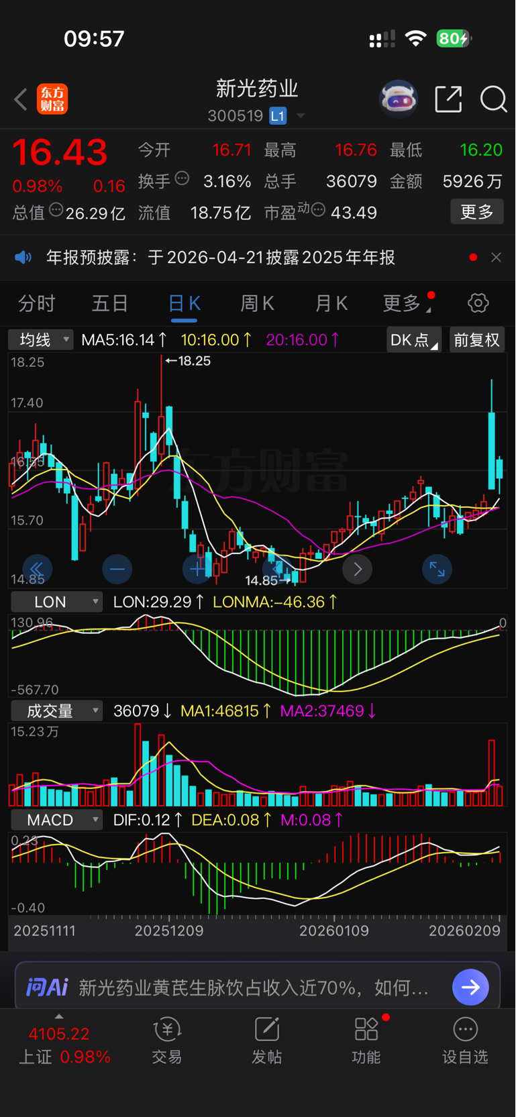Zoom in chart with plus button
The width and height of the screenshot is (516, 1117).
[x=197, y=569]
